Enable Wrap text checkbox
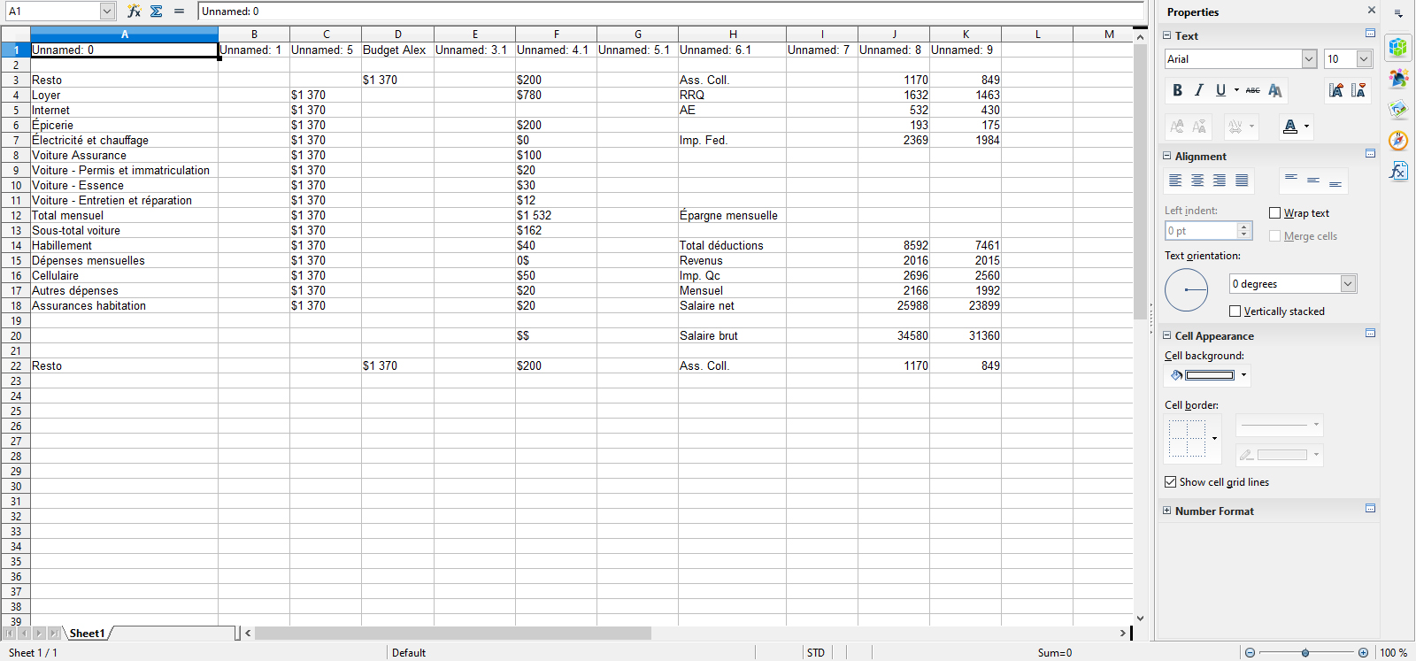 1275,213
